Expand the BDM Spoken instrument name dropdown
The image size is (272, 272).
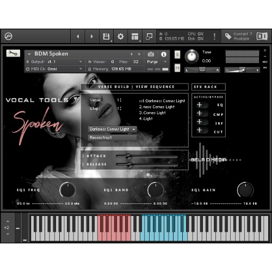click(x=29, y=54)
